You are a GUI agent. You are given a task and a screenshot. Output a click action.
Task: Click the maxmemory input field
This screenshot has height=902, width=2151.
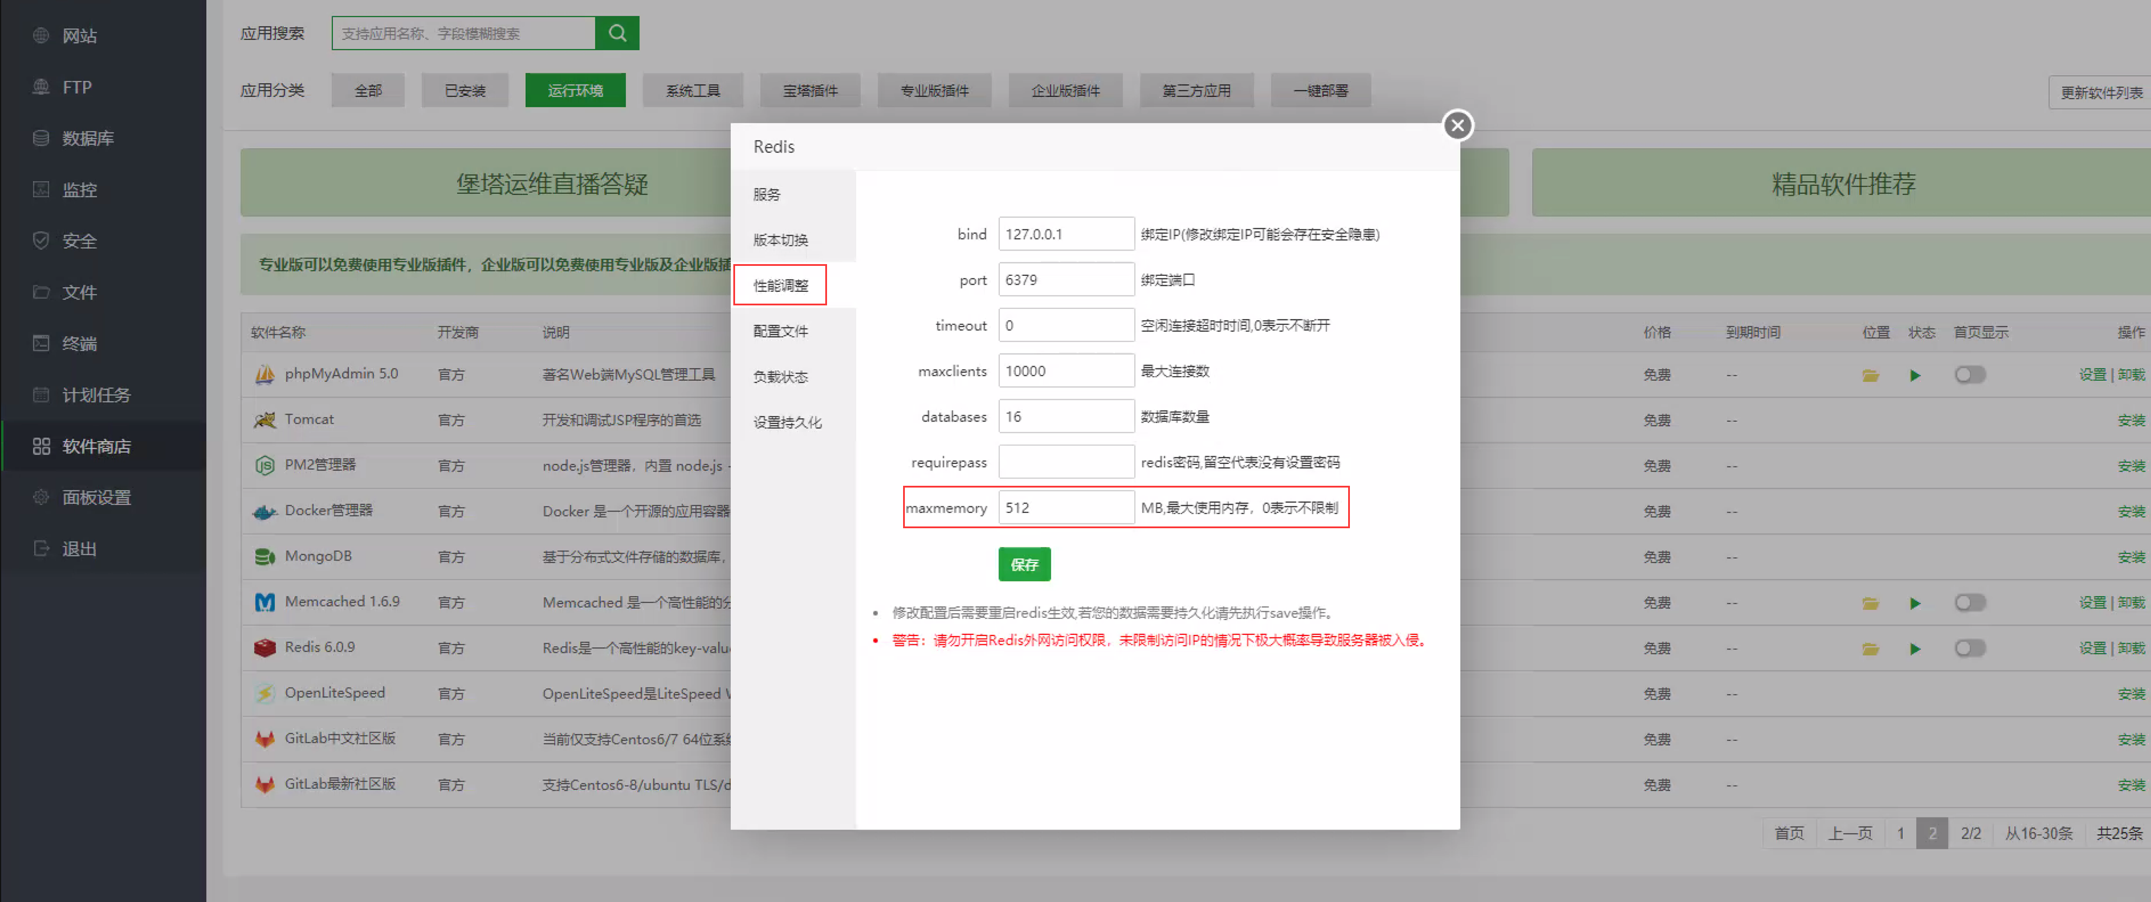point(1066,508)
